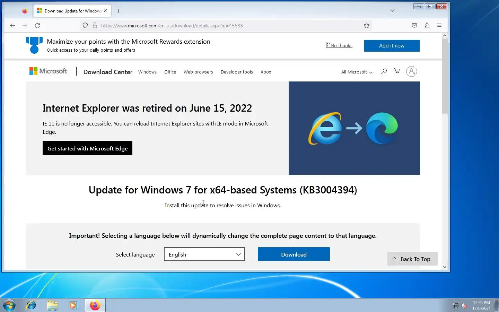Open the search magnifier on Microsoft site
This screenshot has width=499, height=312.
pos(384,71)
